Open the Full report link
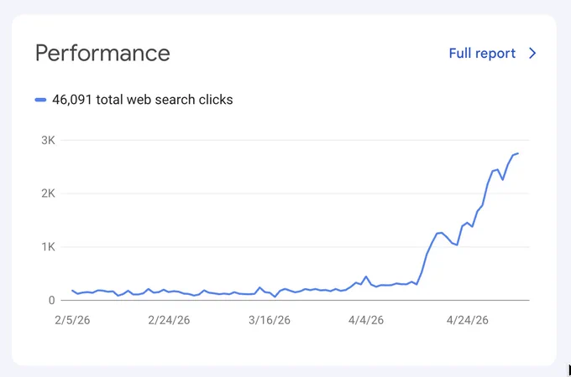The width and height of the screenshot is (571, 377). click(x=482, y=54)
